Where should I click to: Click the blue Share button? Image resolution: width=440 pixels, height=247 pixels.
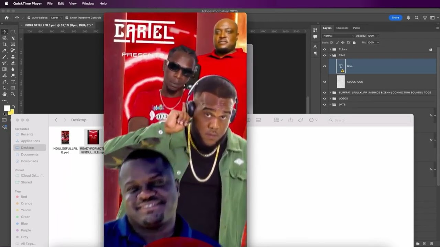click(396, 17)
